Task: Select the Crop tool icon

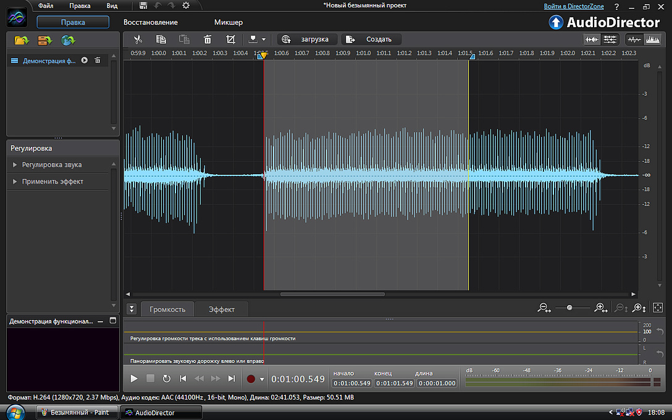Action: (230, 40)
